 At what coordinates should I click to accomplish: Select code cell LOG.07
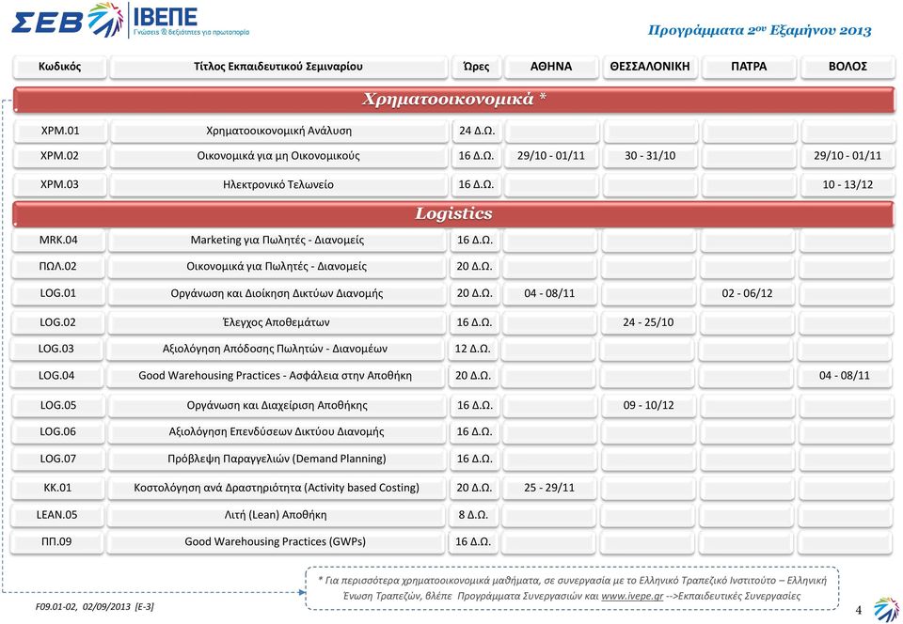pyautogui.click(x=58, y=459)
